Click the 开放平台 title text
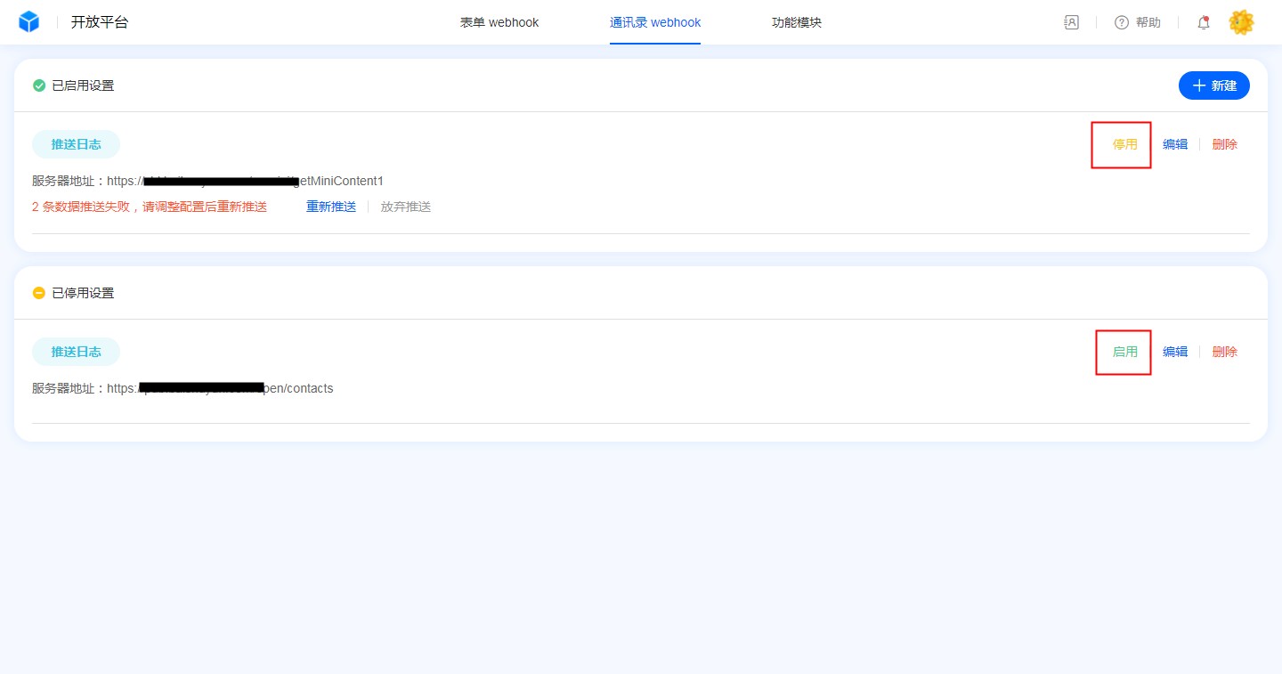 coord(100,22)
